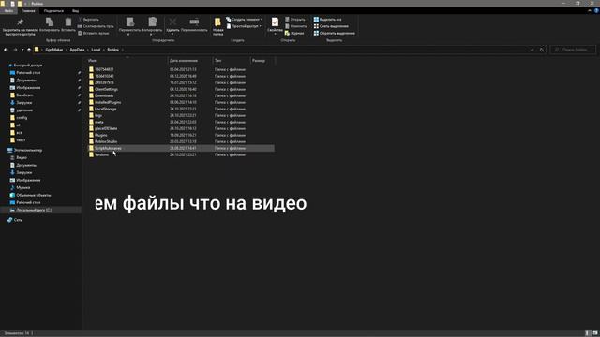The width and height of the screenshot is (600, 337).
Task: Switch to large icons view in status bar
Action: [595, 333]
